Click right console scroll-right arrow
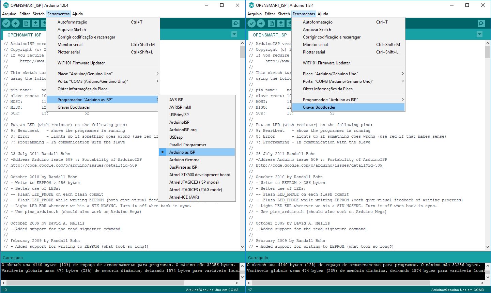 coord(482,283)
